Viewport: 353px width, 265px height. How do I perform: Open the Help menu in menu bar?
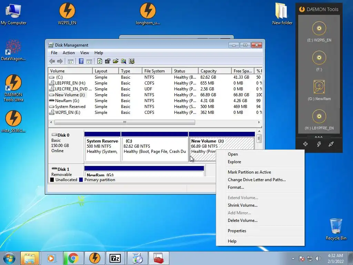pyautogui.click(x=99, y=53)
